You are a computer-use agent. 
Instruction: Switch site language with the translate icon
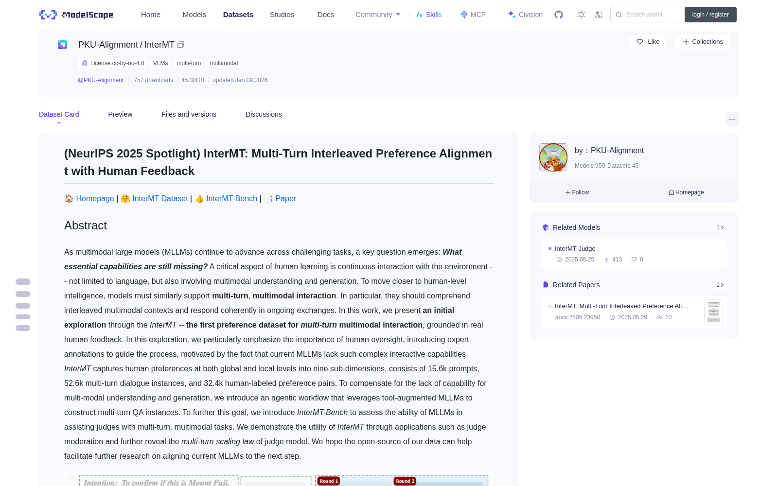coord(599,15)
